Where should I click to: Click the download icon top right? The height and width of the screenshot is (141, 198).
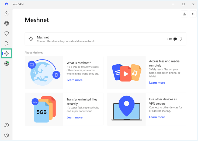click(x=184, y=14)
